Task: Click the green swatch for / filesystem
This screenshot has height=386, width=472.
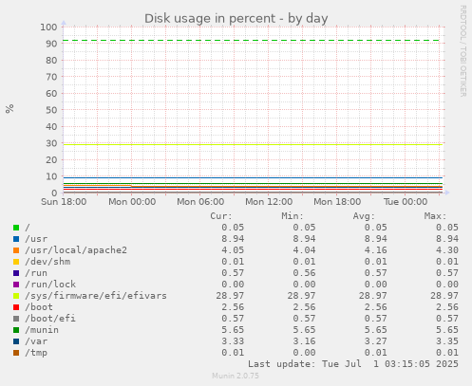Action: pyautogui.click(x=16, y=228)
